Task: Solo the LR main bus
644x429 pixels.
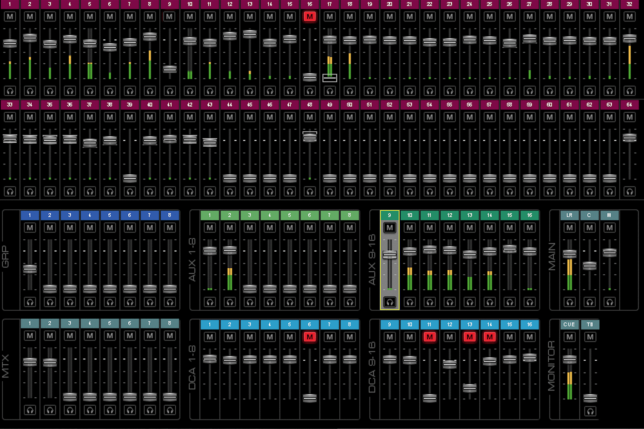Action: [570, 302]
